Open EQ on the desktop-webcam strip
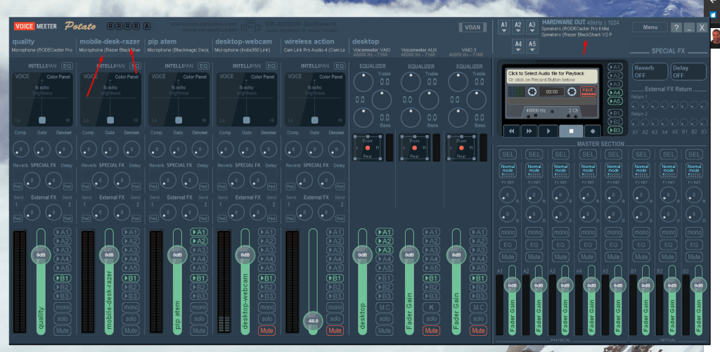This screenshot has width=720, height=352. coord(271,66)
